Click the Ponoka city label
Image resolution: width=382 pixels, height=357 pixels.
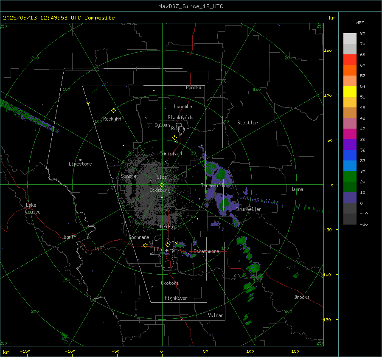click(x=194, y=87)
